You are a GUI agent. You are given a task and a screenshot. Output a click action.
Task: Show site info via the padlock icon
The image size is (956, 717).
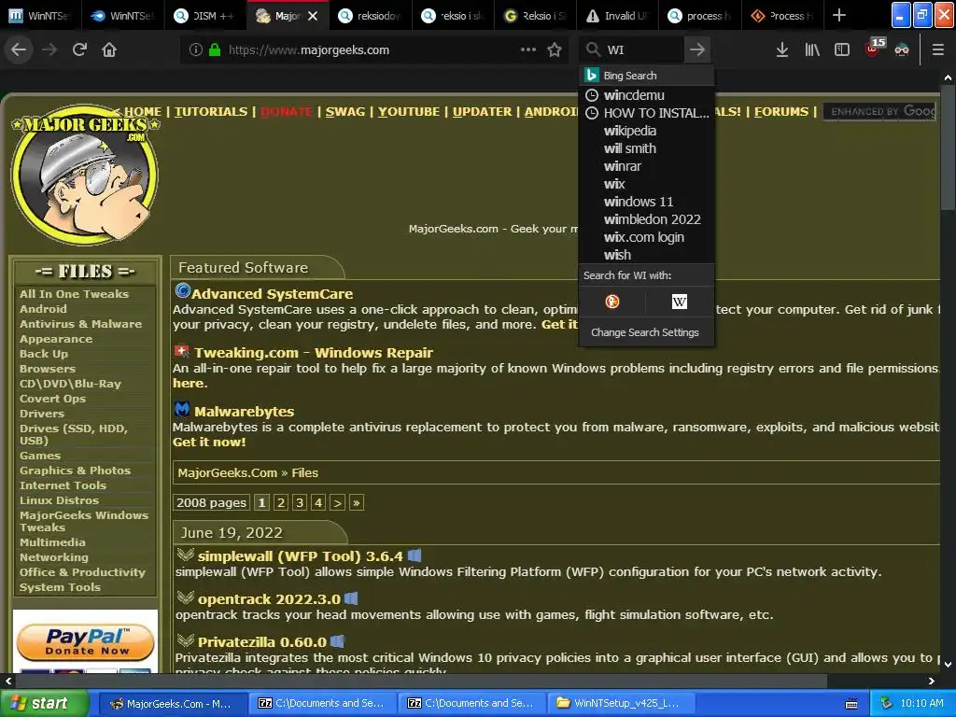coord(215,50)
